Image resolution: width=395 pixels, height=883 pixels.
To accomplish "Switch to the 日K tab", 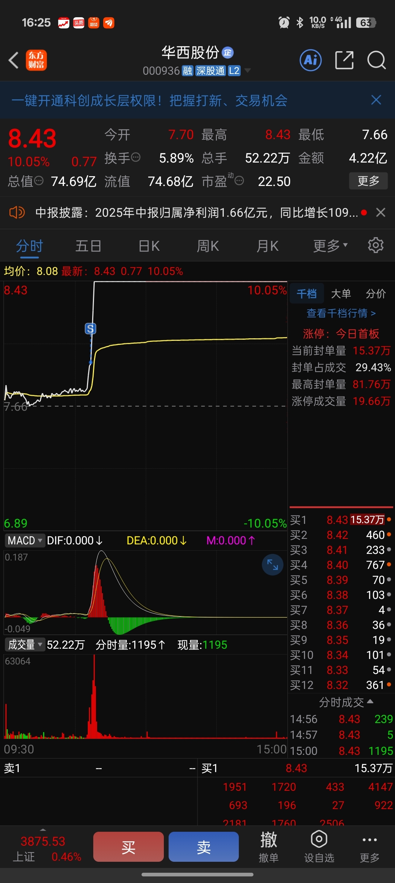I will point(149,246).
